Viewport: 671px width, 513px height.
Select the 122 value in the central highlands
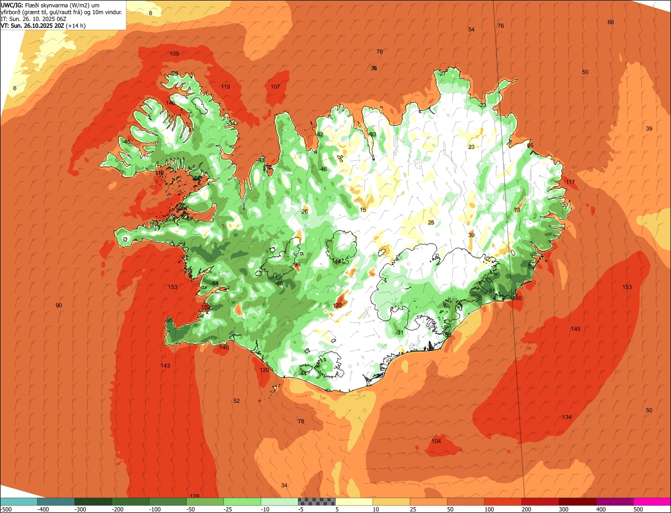coord(337,306)
